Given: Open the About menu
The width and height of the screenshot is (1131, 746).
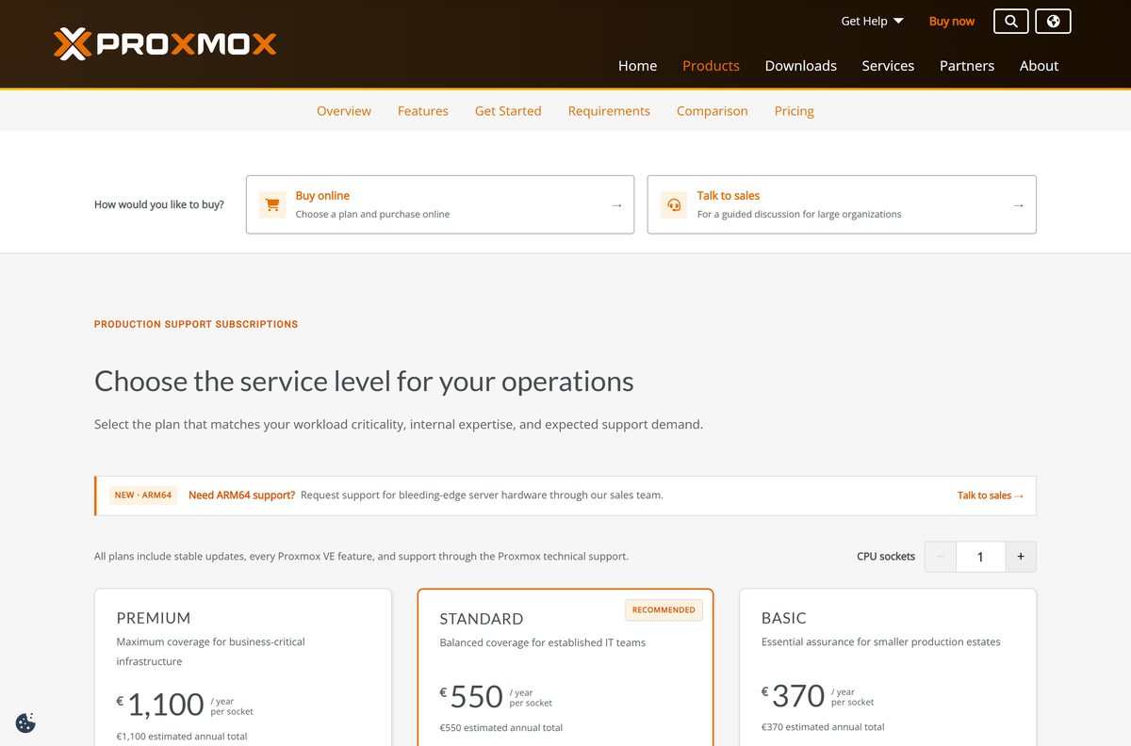Looking at the screenshot, I should coord(1039,66).
